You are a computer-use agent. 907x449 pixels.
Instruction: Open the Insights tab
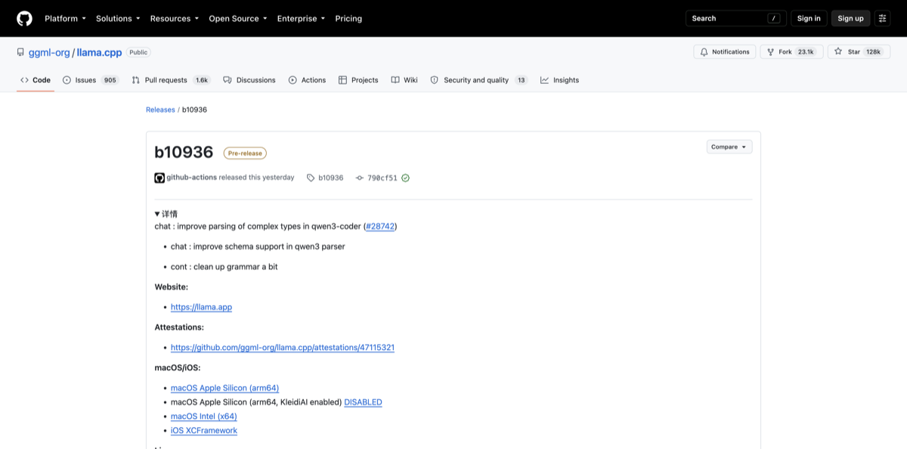559,80
